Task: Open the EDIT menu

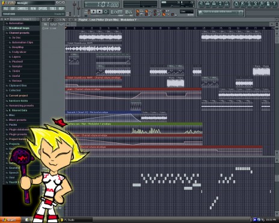Action: 13,8
